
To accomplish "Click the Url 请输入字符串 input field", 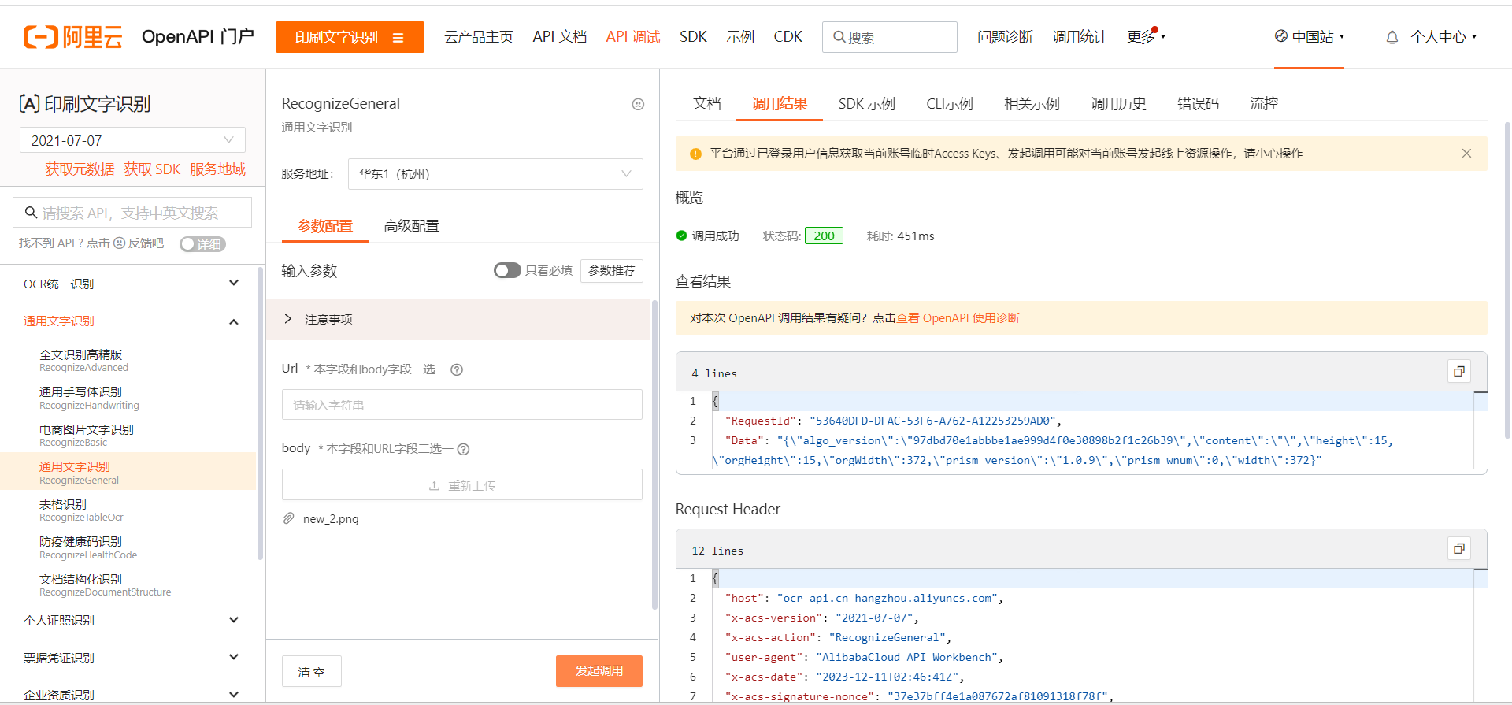I will pyautogui.click(x=462, y=405).
